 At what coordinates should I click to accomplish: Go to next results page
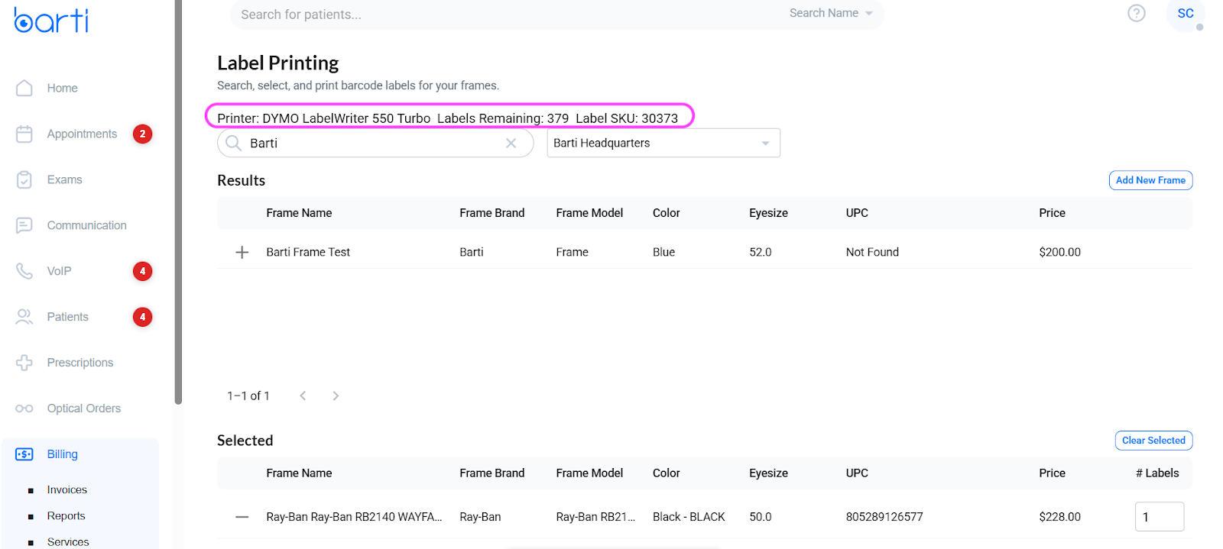[336, 396]
